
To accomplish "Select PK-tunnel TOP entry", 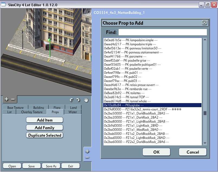I will point(152,97).
